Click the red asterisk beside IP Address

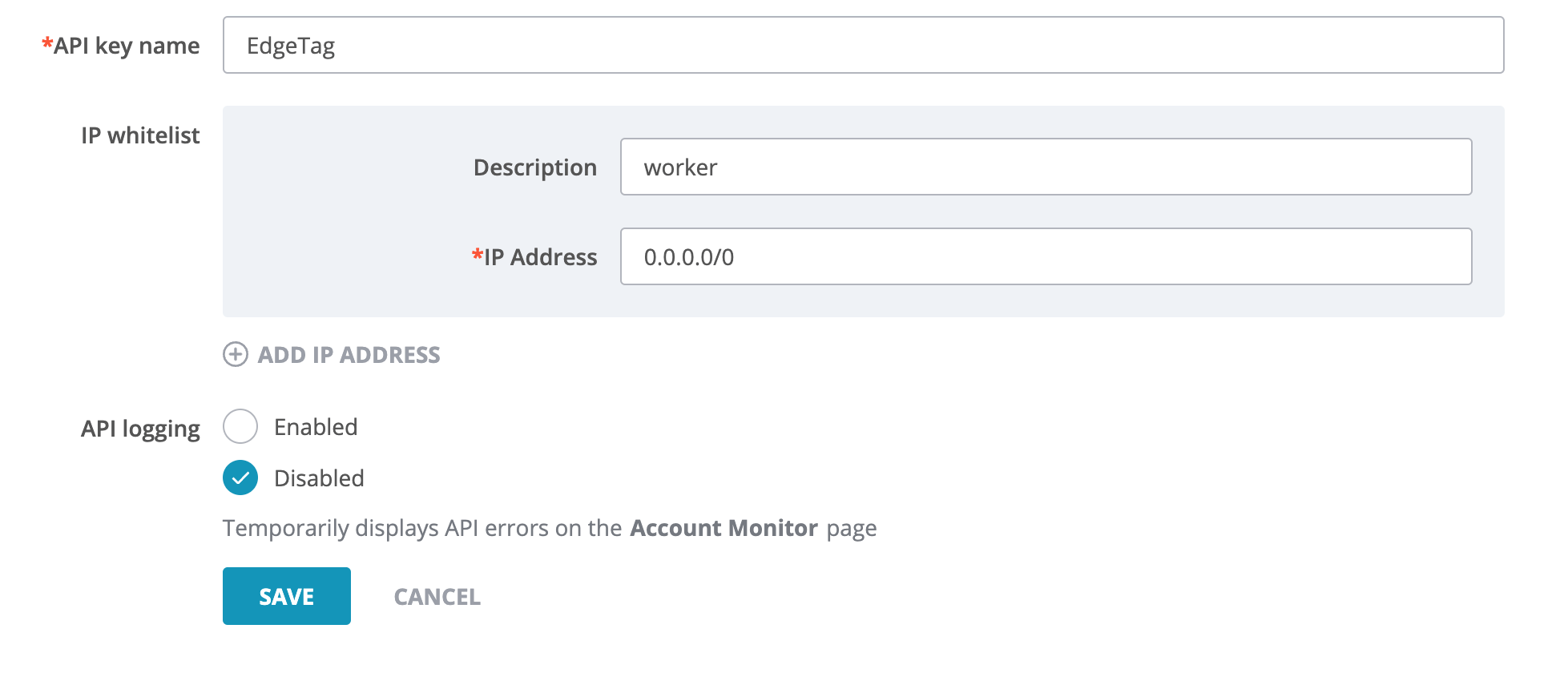[x=477, y=255]
